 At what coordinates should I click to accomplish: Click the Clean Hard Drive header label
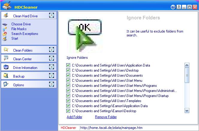click(25, 16)
